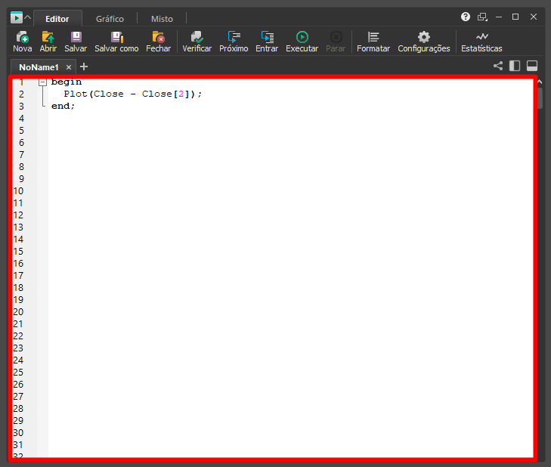Close the NoName1 file tab
The image size is (551, 467).
click(69, 67)
